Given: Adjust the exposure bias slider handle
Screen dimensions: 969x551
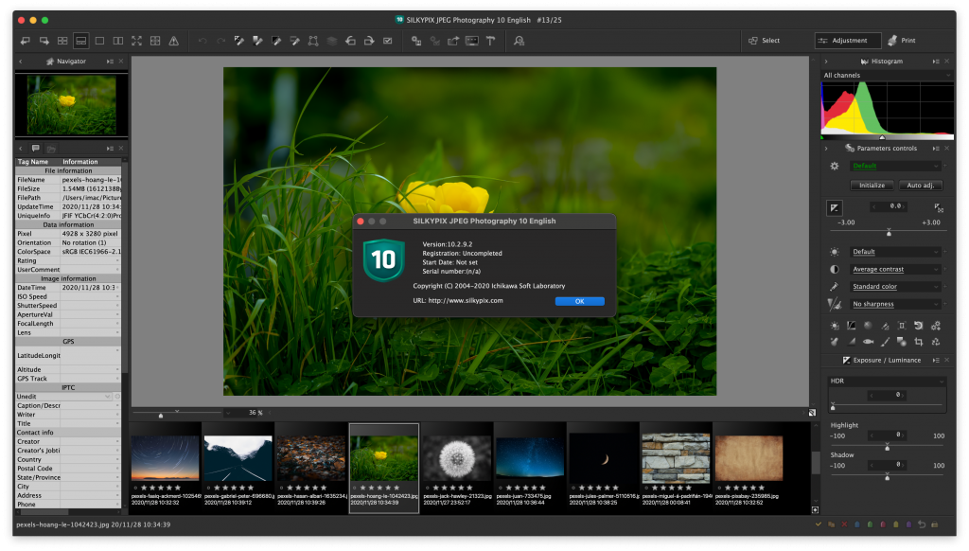Looking at the screenshot, I should [x=889, y=233].
